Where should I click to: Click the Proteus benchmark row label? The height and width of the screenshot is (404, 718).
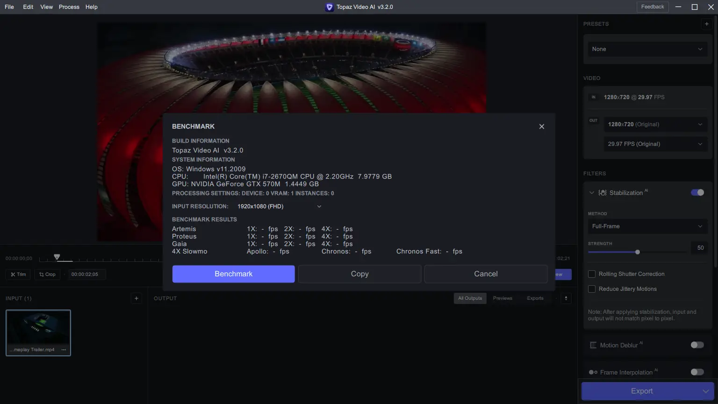(x=184, y=237)
